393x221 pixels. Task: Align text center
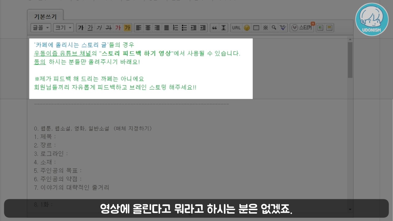pos(148,28)
